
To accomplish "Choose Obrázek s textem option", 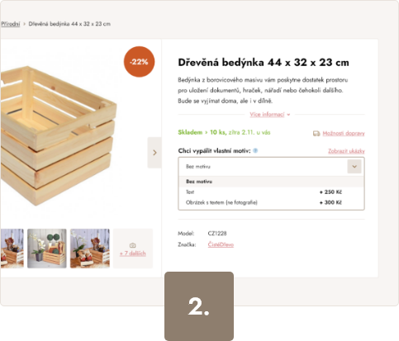I will (x=271, y=202).
